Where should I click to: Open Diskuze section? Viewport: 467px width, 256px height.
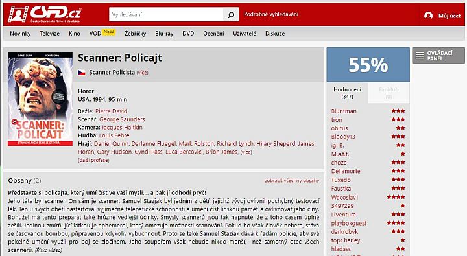275,34
